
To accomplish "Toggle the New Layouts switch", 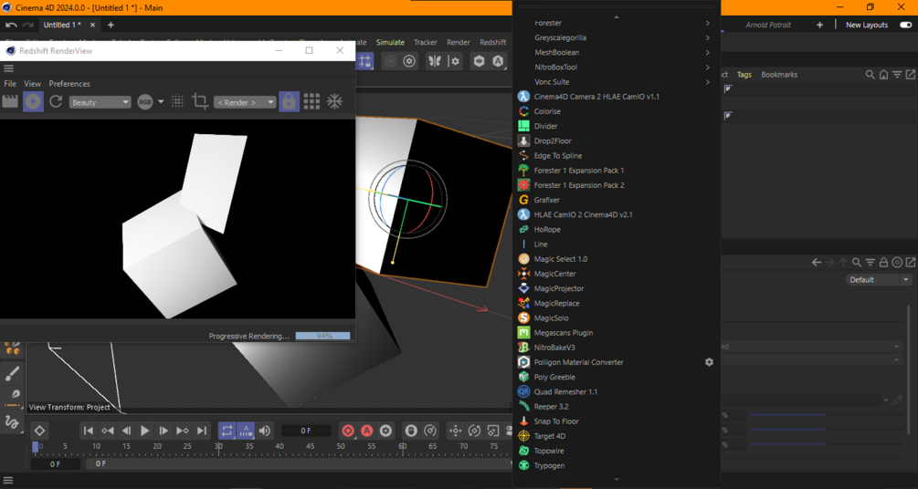I will click(906, 25).
